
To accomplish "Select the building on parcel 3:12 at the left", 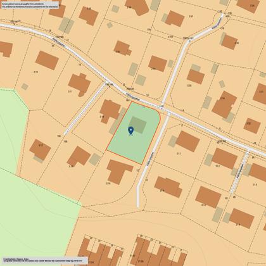I will tap(40, 149).
